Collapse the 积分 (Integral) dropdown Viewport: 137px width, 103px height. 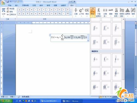pos(93,12)
